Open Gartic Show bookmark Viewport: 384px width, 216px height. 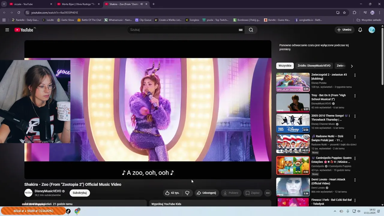coord(65,20)
